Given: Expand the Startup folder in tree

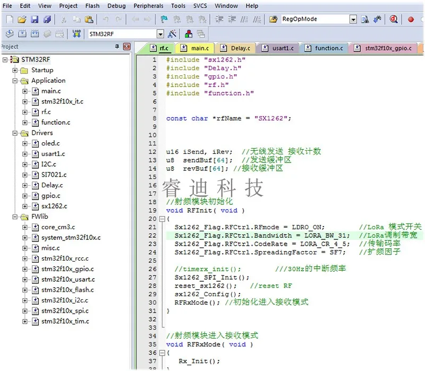Looking at the screenshot, I should 15,70.
